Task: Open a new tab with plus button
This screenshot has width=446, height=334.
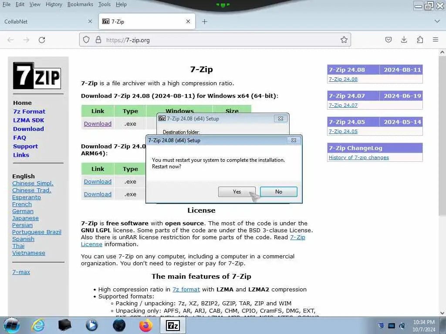Action: (x=205, y=22)
